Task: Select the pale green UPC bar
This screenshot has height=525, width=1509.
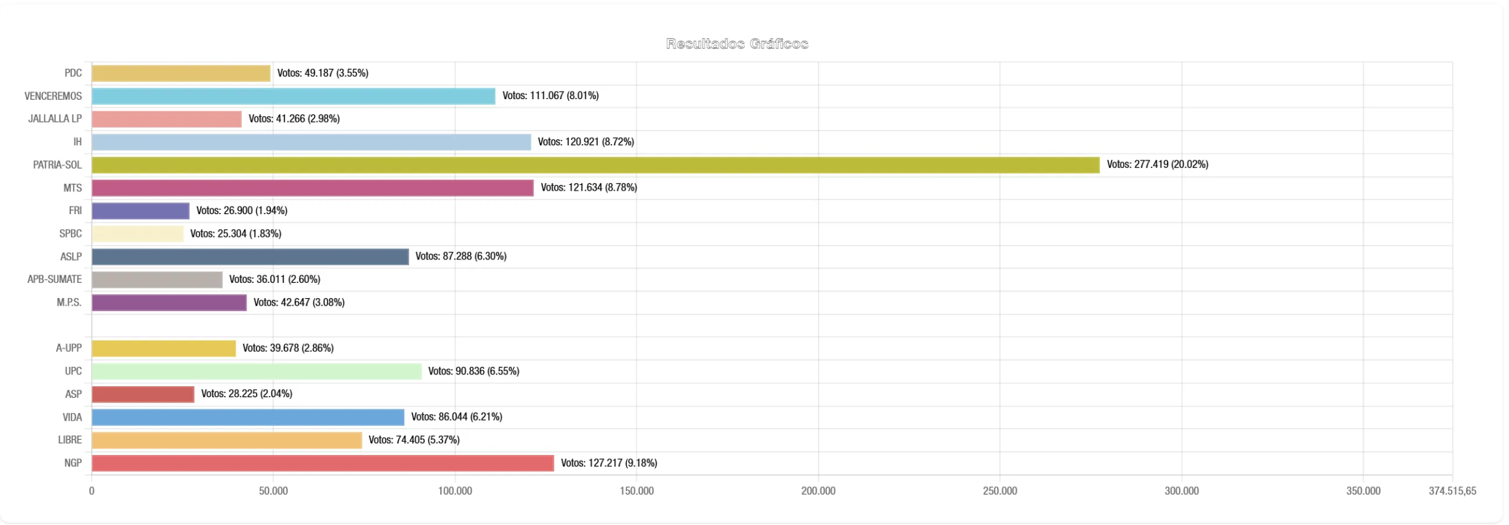Action: pos(257,371)
